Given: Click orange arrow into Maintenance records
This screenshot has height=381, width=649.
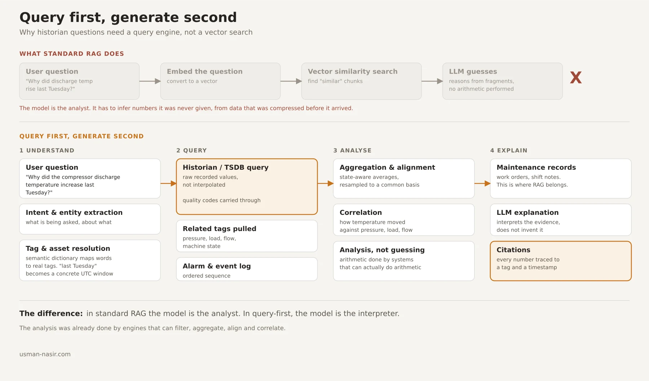Looking at the screenshot, I should (482, 183).
